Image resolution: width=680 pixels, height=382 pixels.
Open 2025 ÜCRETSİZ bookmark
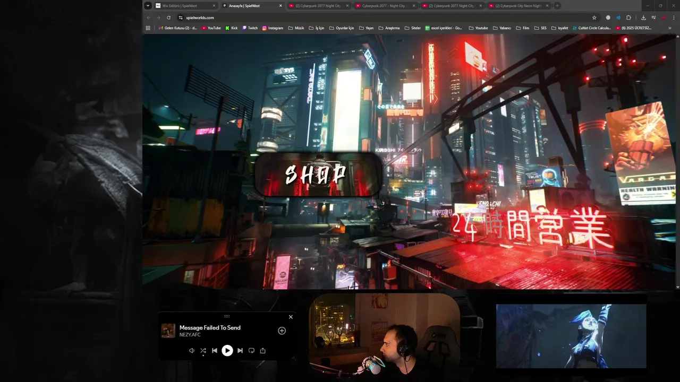633,28
